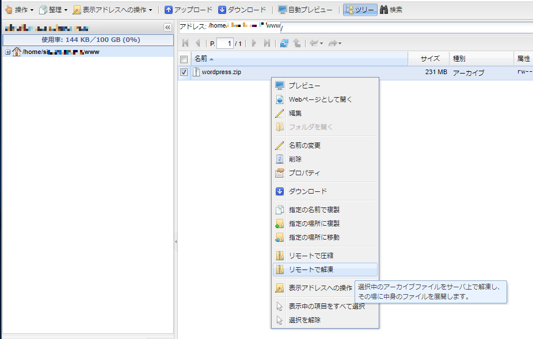Open the back history dropdown
533x339 pixels.
click(x=322, y=44)
